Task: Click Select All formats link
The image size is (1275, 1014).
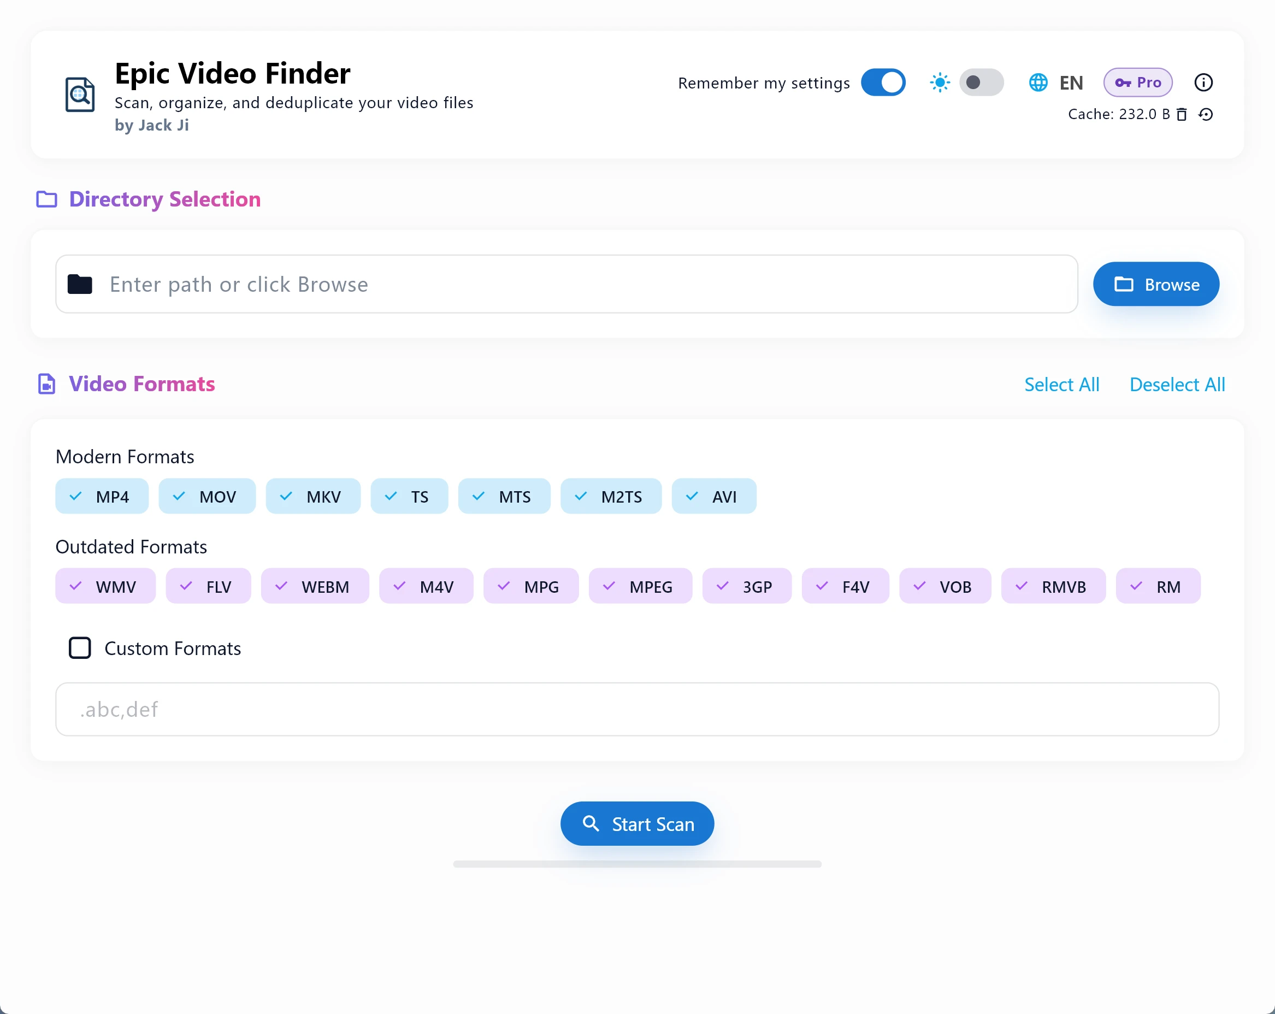Action: click(x=1061, y=385)
